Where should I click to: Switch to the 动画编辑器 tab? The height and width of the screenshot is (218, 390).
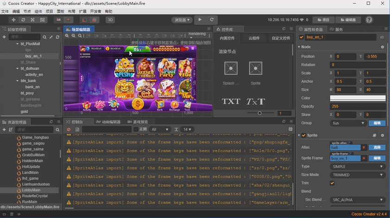pyautogui.click(x=108, y=122)
